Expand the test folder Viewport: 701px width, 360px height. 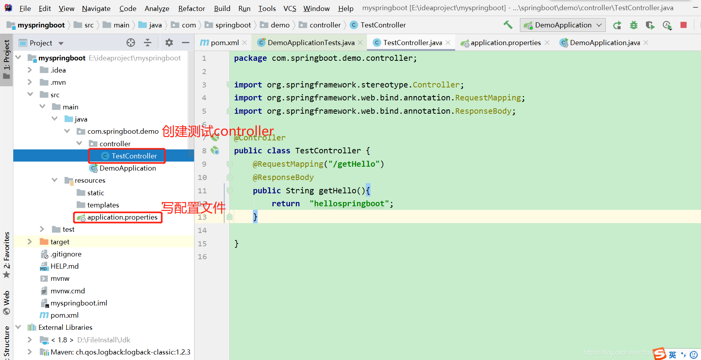click(42, 229)
